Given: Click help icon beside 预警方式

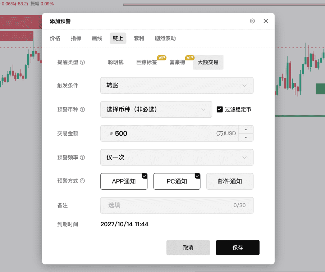Looking at the screenshot, I should (x=82, y=181).
